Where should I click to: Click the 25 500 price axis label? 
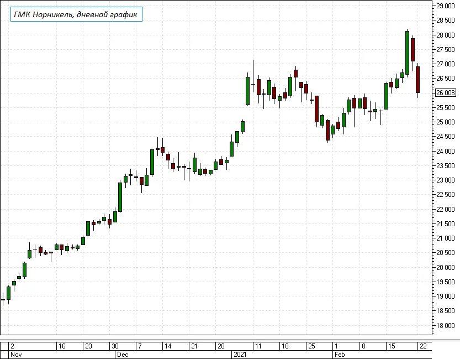coord(446,107)
